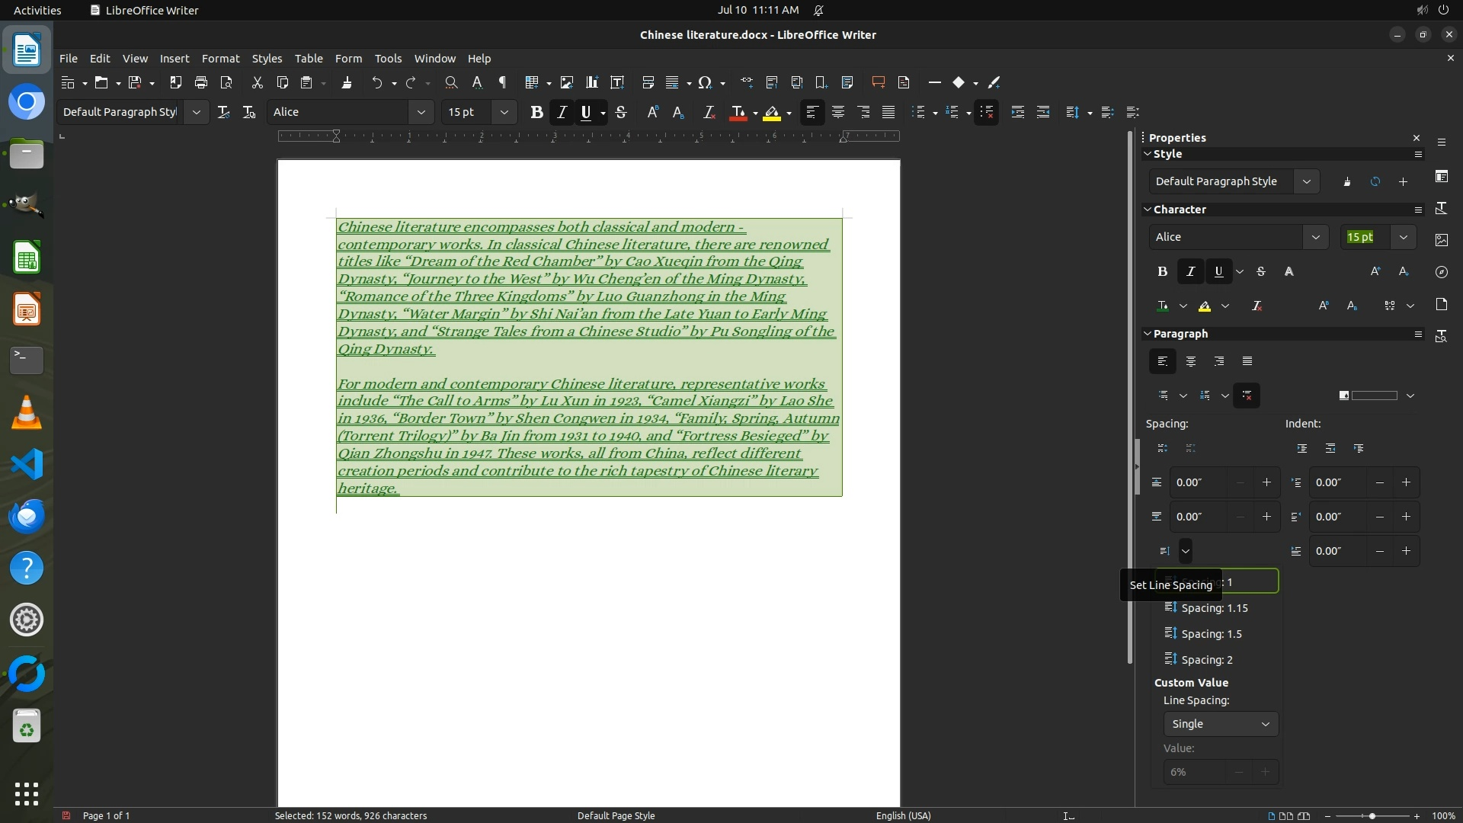Click the Insert Image toolbar icon
The width and height of the screenshot is (1463, 823).
pyautogui.click(x=566, y=82)
